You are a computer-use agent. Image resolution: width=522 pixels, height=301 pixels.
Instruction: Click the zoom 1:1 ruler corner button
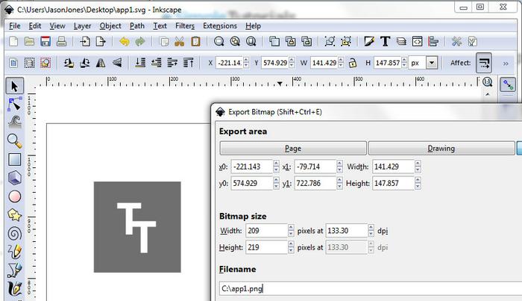(x=488, y=82)
